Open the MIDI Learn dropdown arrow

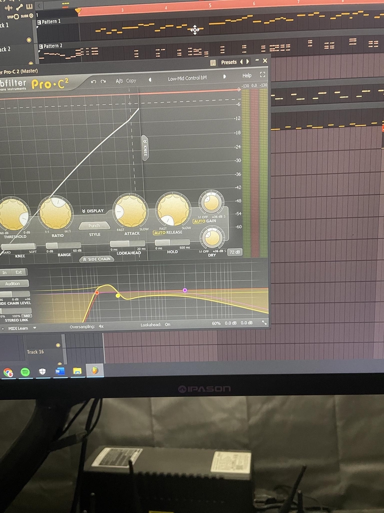[35, 328]
